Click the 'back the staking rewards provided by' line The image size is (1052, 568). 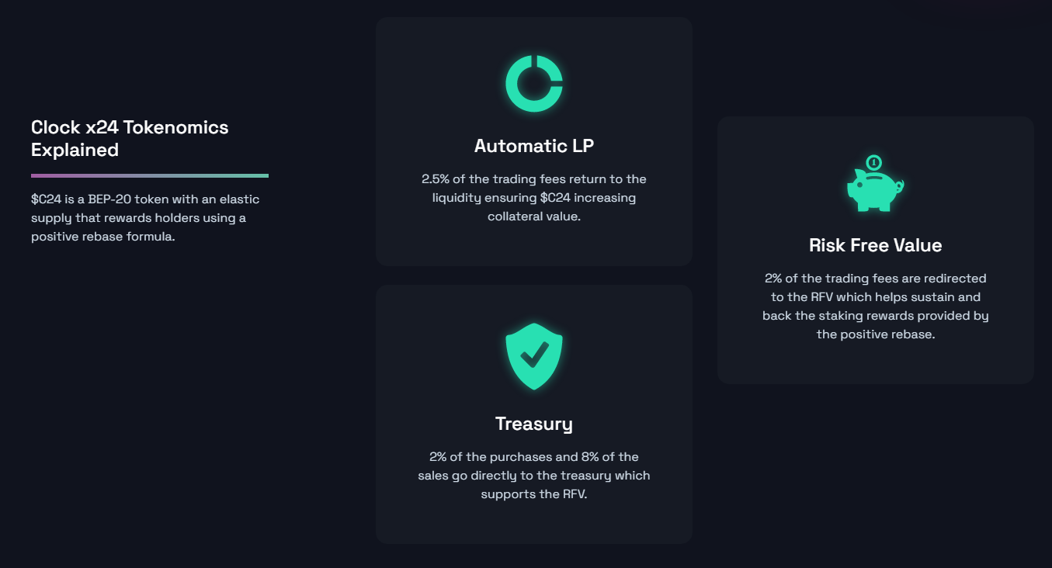[x=876, y=316]
